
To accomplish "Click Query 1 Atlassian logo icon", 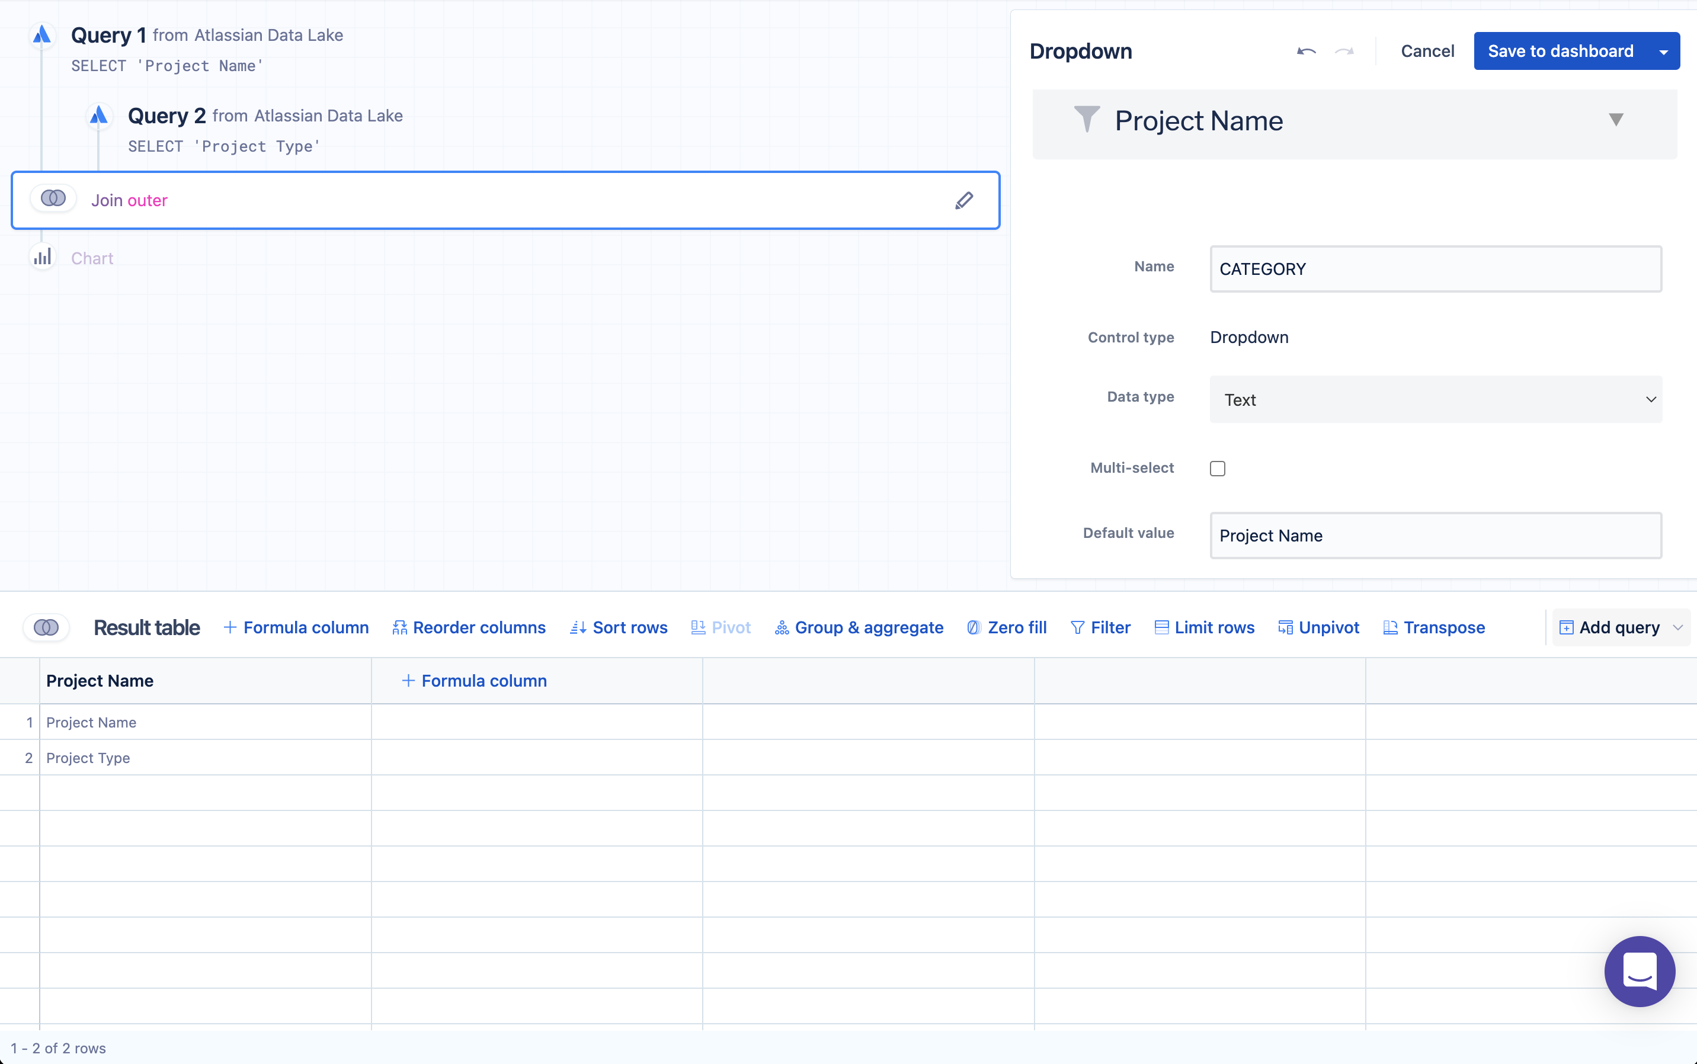I will [42, 34].
